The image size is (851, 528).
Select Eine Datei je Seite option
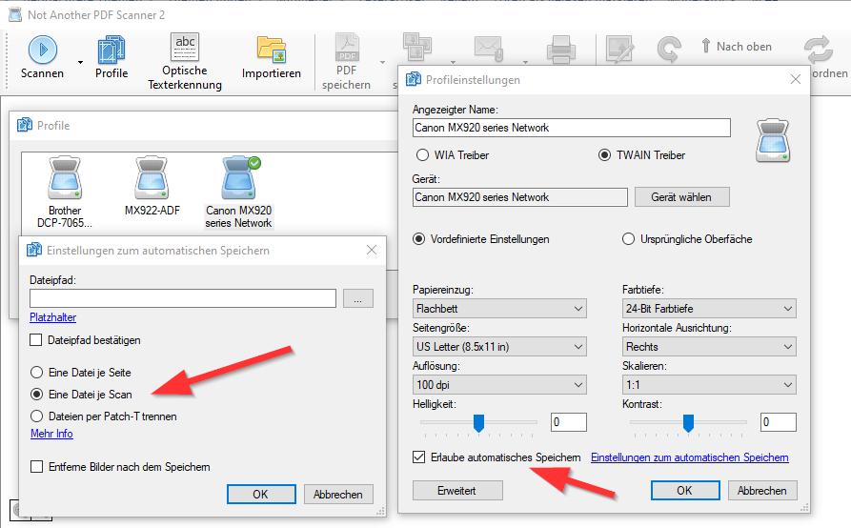coord(36,373)
